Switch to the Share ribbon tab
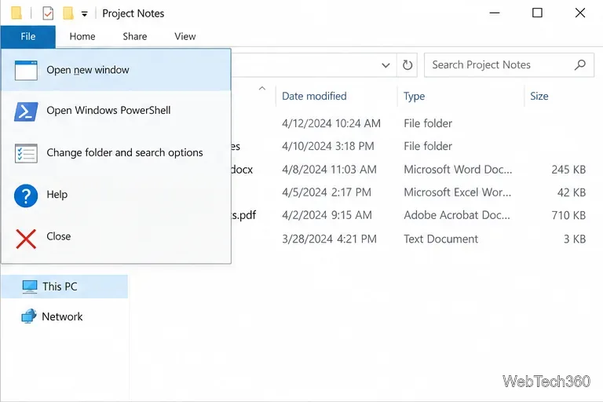The width and height of the screenshot is (603, 402). click(134, 37)
